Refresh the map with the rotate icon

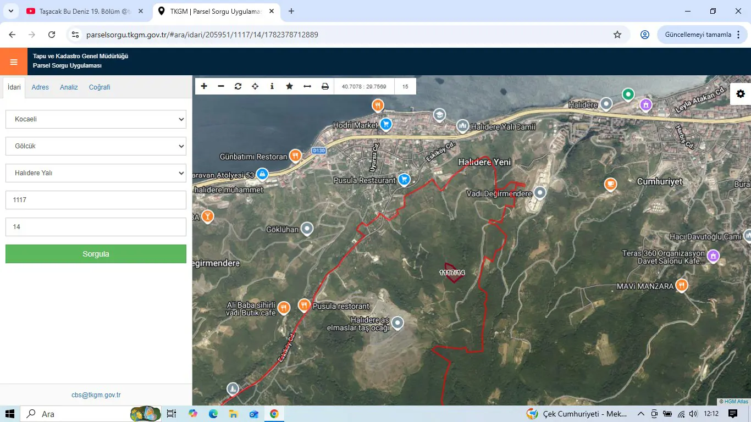click(x=238, y=86)
